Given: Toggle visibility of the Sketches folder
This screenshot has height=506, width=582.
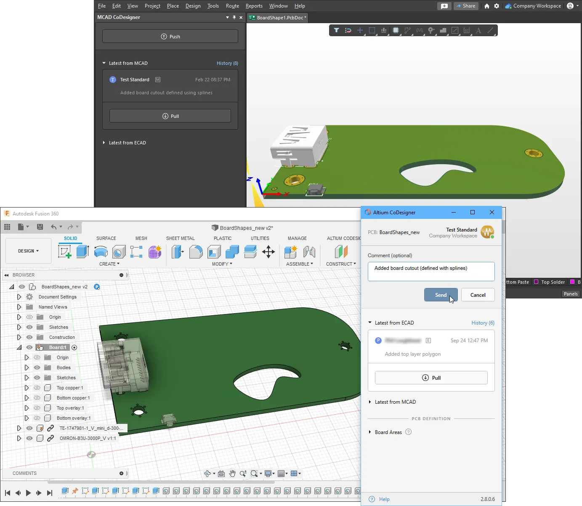Looking at the screenshot, I should coord(29,327).
